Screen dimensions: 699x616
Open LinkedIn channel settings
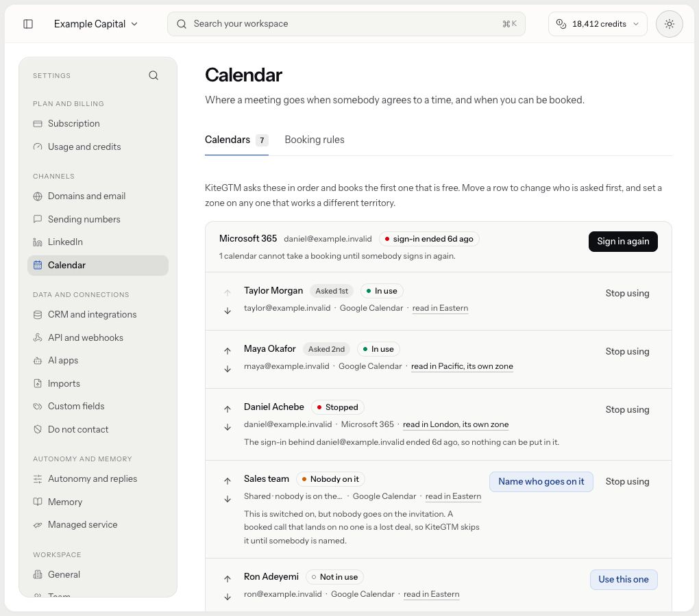(98, 242)
